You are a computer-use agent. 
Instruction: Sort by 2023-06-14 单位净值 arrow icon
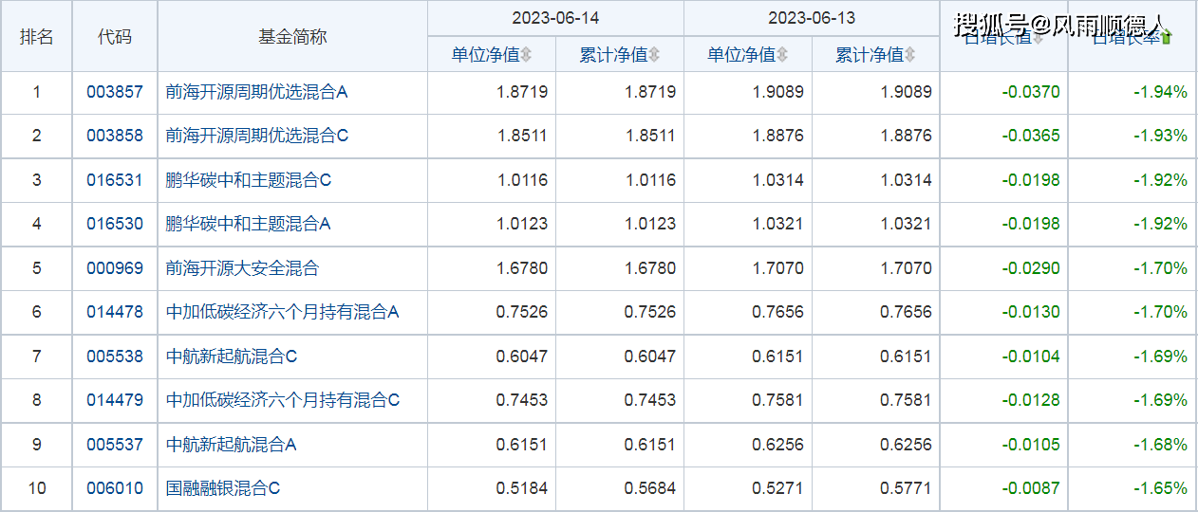pyautogui.click(x=527, y=55)
